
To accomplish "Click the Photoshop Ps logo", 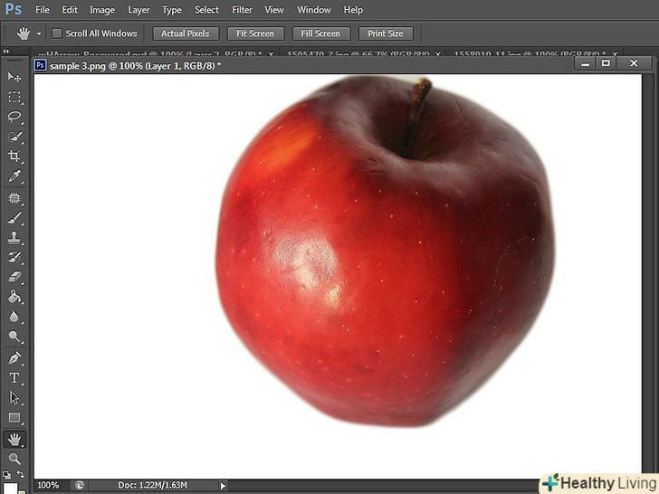I will point(13,9).
